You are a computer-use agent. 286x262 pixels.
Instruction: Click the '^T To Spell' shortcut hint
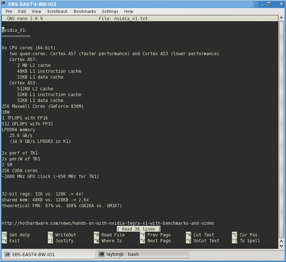pyautogui.click(x=246, y=241)
